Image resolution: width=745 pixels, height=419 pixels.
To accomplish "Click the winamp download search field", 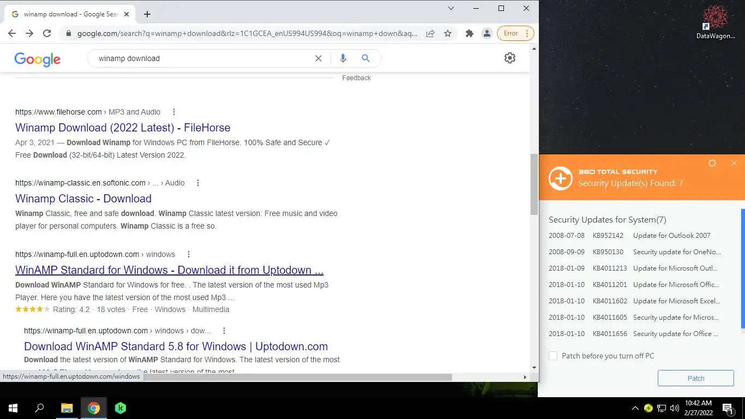I will coord(202,58).
